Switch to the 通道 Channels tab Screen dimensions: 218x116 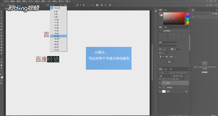[166, 69]
